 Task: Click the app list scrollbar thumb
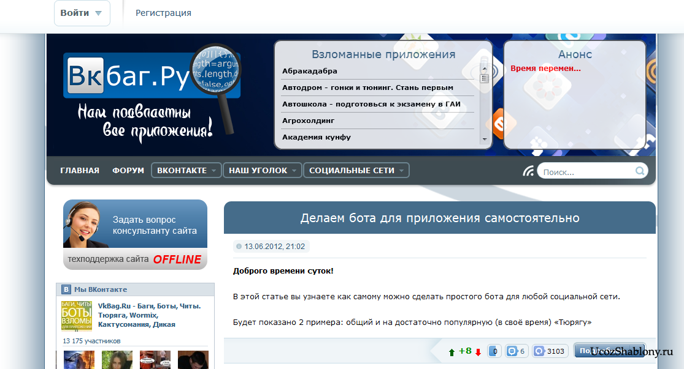(484, 78)
